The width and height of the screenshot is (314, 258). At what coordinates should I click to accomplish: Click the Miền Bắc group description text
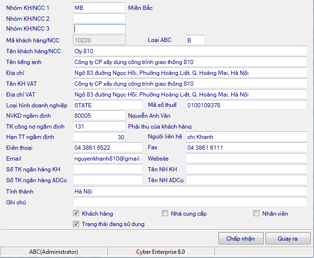[140, 8]
